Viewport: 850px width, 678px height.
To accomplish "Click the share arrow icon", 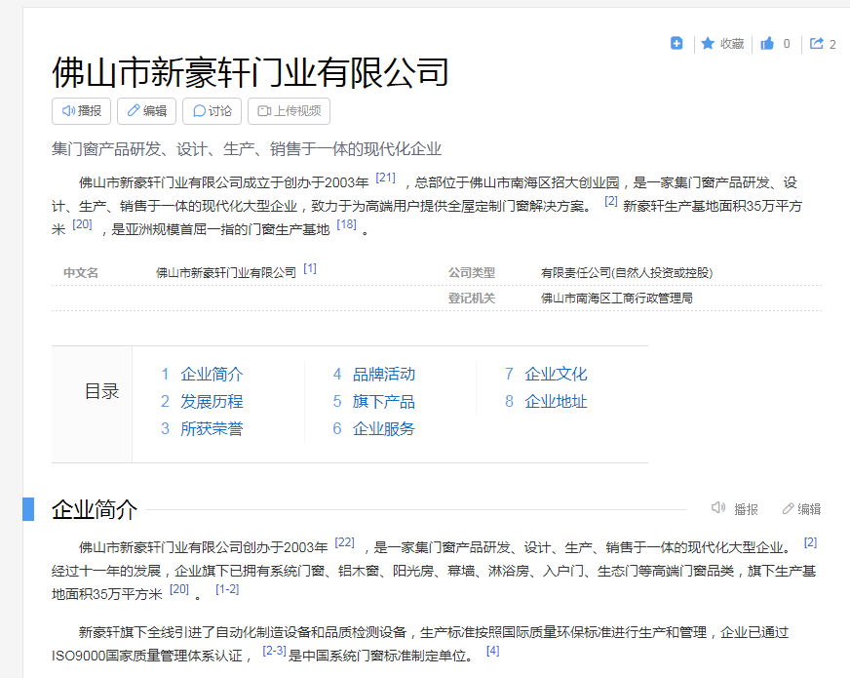I will (x=817, y=43).
